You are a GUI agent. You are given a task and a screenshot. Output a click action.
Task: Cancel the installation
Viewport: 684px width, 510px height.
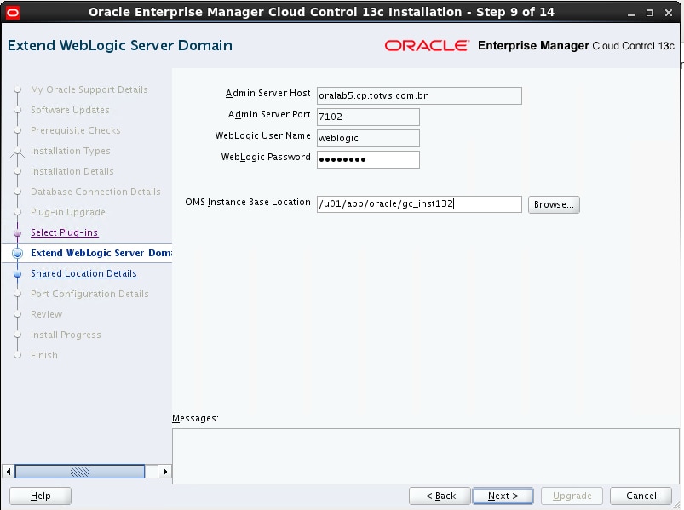point(641,496)
